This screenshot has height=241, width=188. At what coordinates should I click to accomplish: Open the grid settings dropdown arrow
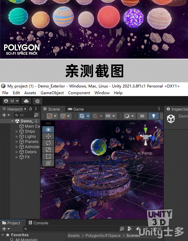pyautogui.click(x=88, y=116)
